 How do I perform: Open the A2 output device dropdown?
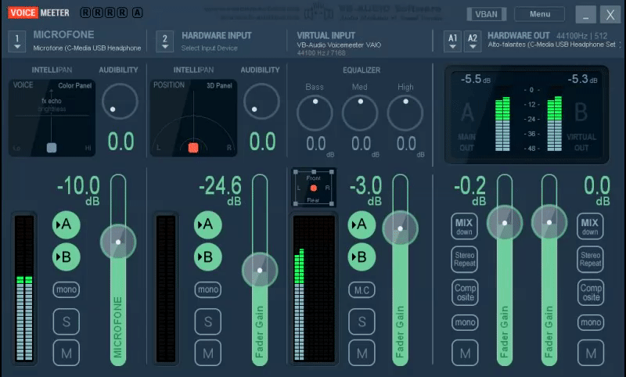click(x=473, y=41)
